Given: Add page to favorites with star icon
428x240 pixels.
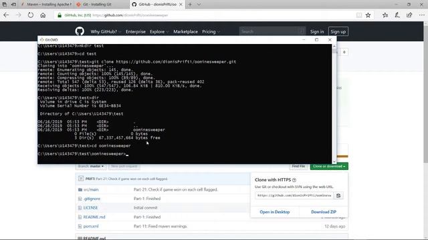Looking at the screenshot, I should pos(368,15).
